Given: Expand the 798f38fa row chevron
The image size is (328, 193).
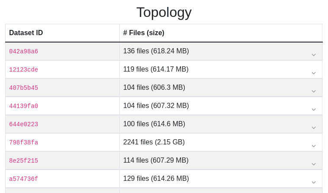Looking at the screenshot, I should coord(314,146).
